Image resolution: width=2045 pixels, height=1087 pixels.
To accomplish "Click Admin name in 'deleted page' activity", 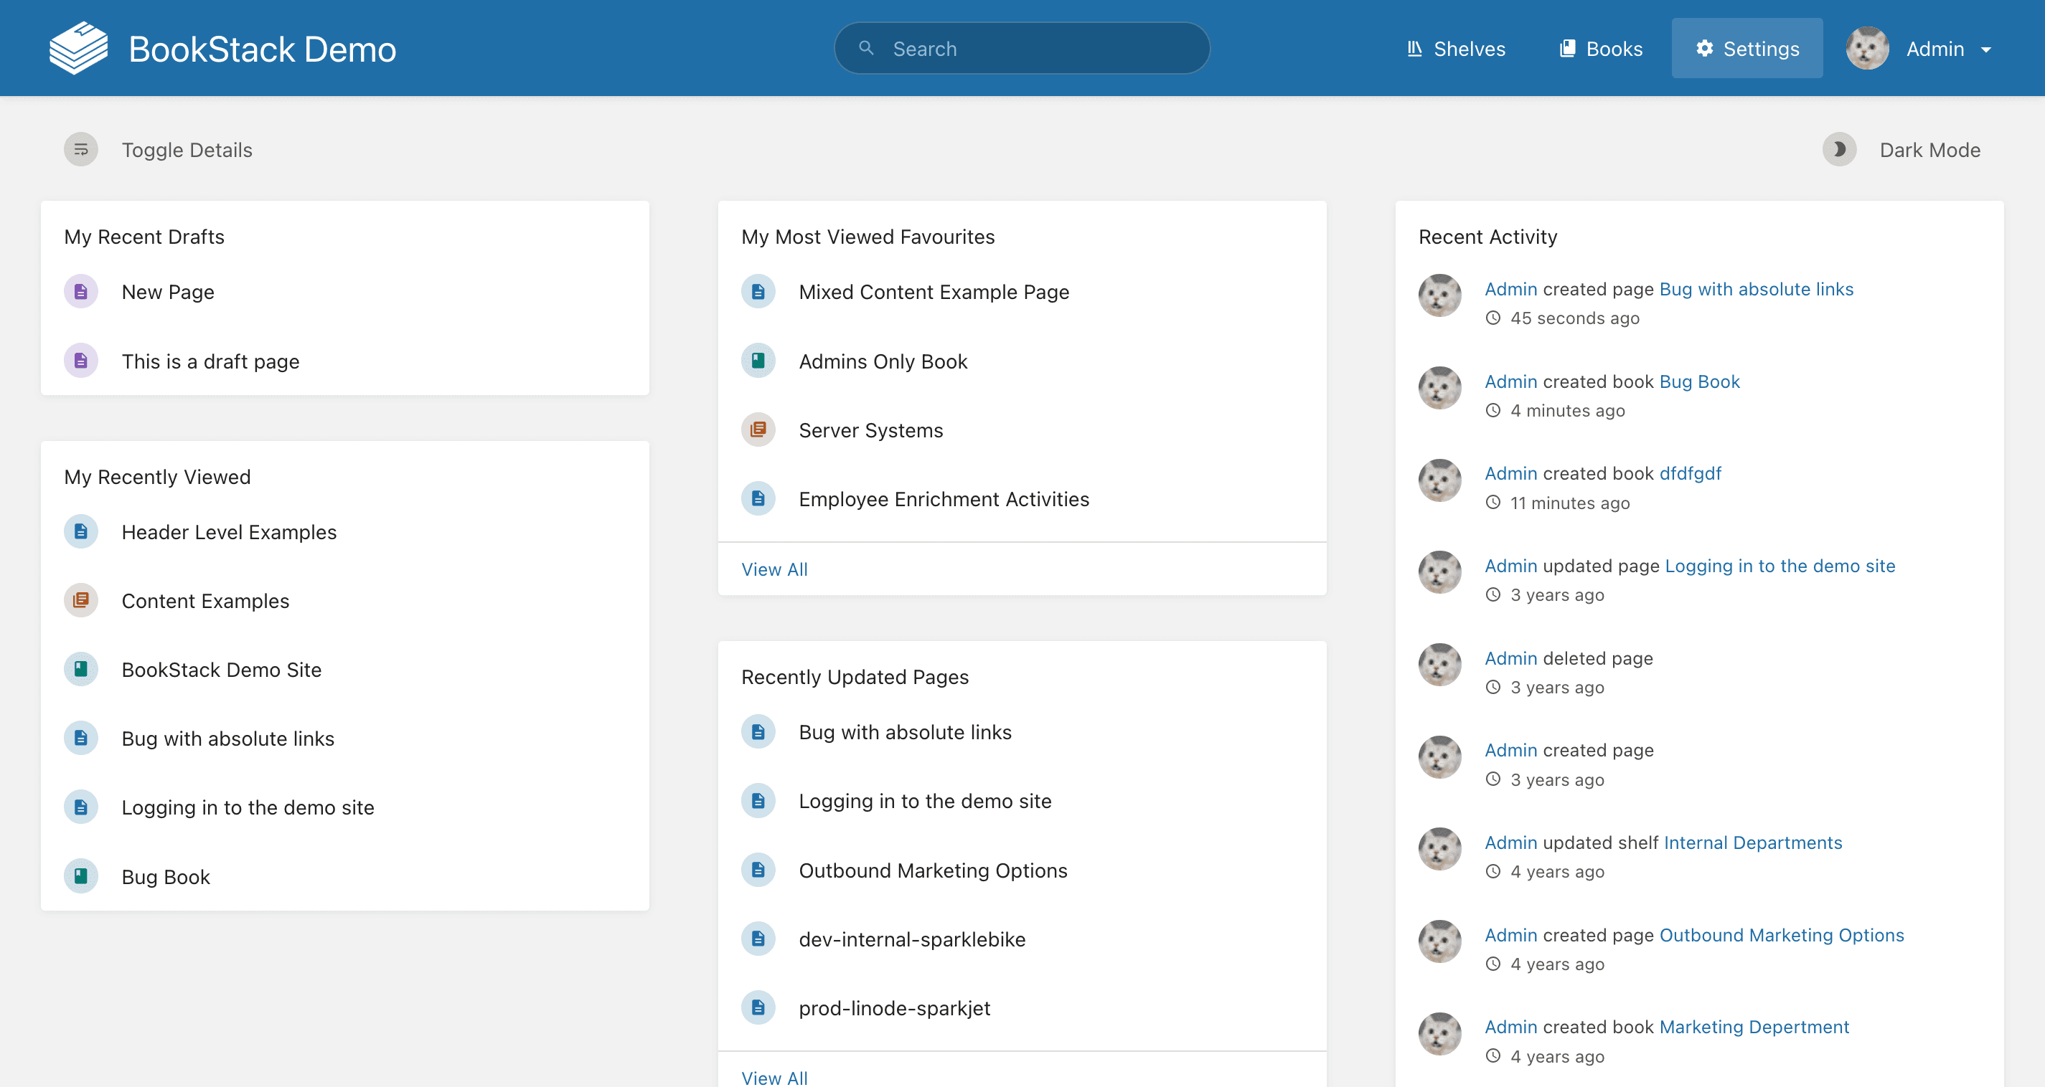I will click(1510, 658).
